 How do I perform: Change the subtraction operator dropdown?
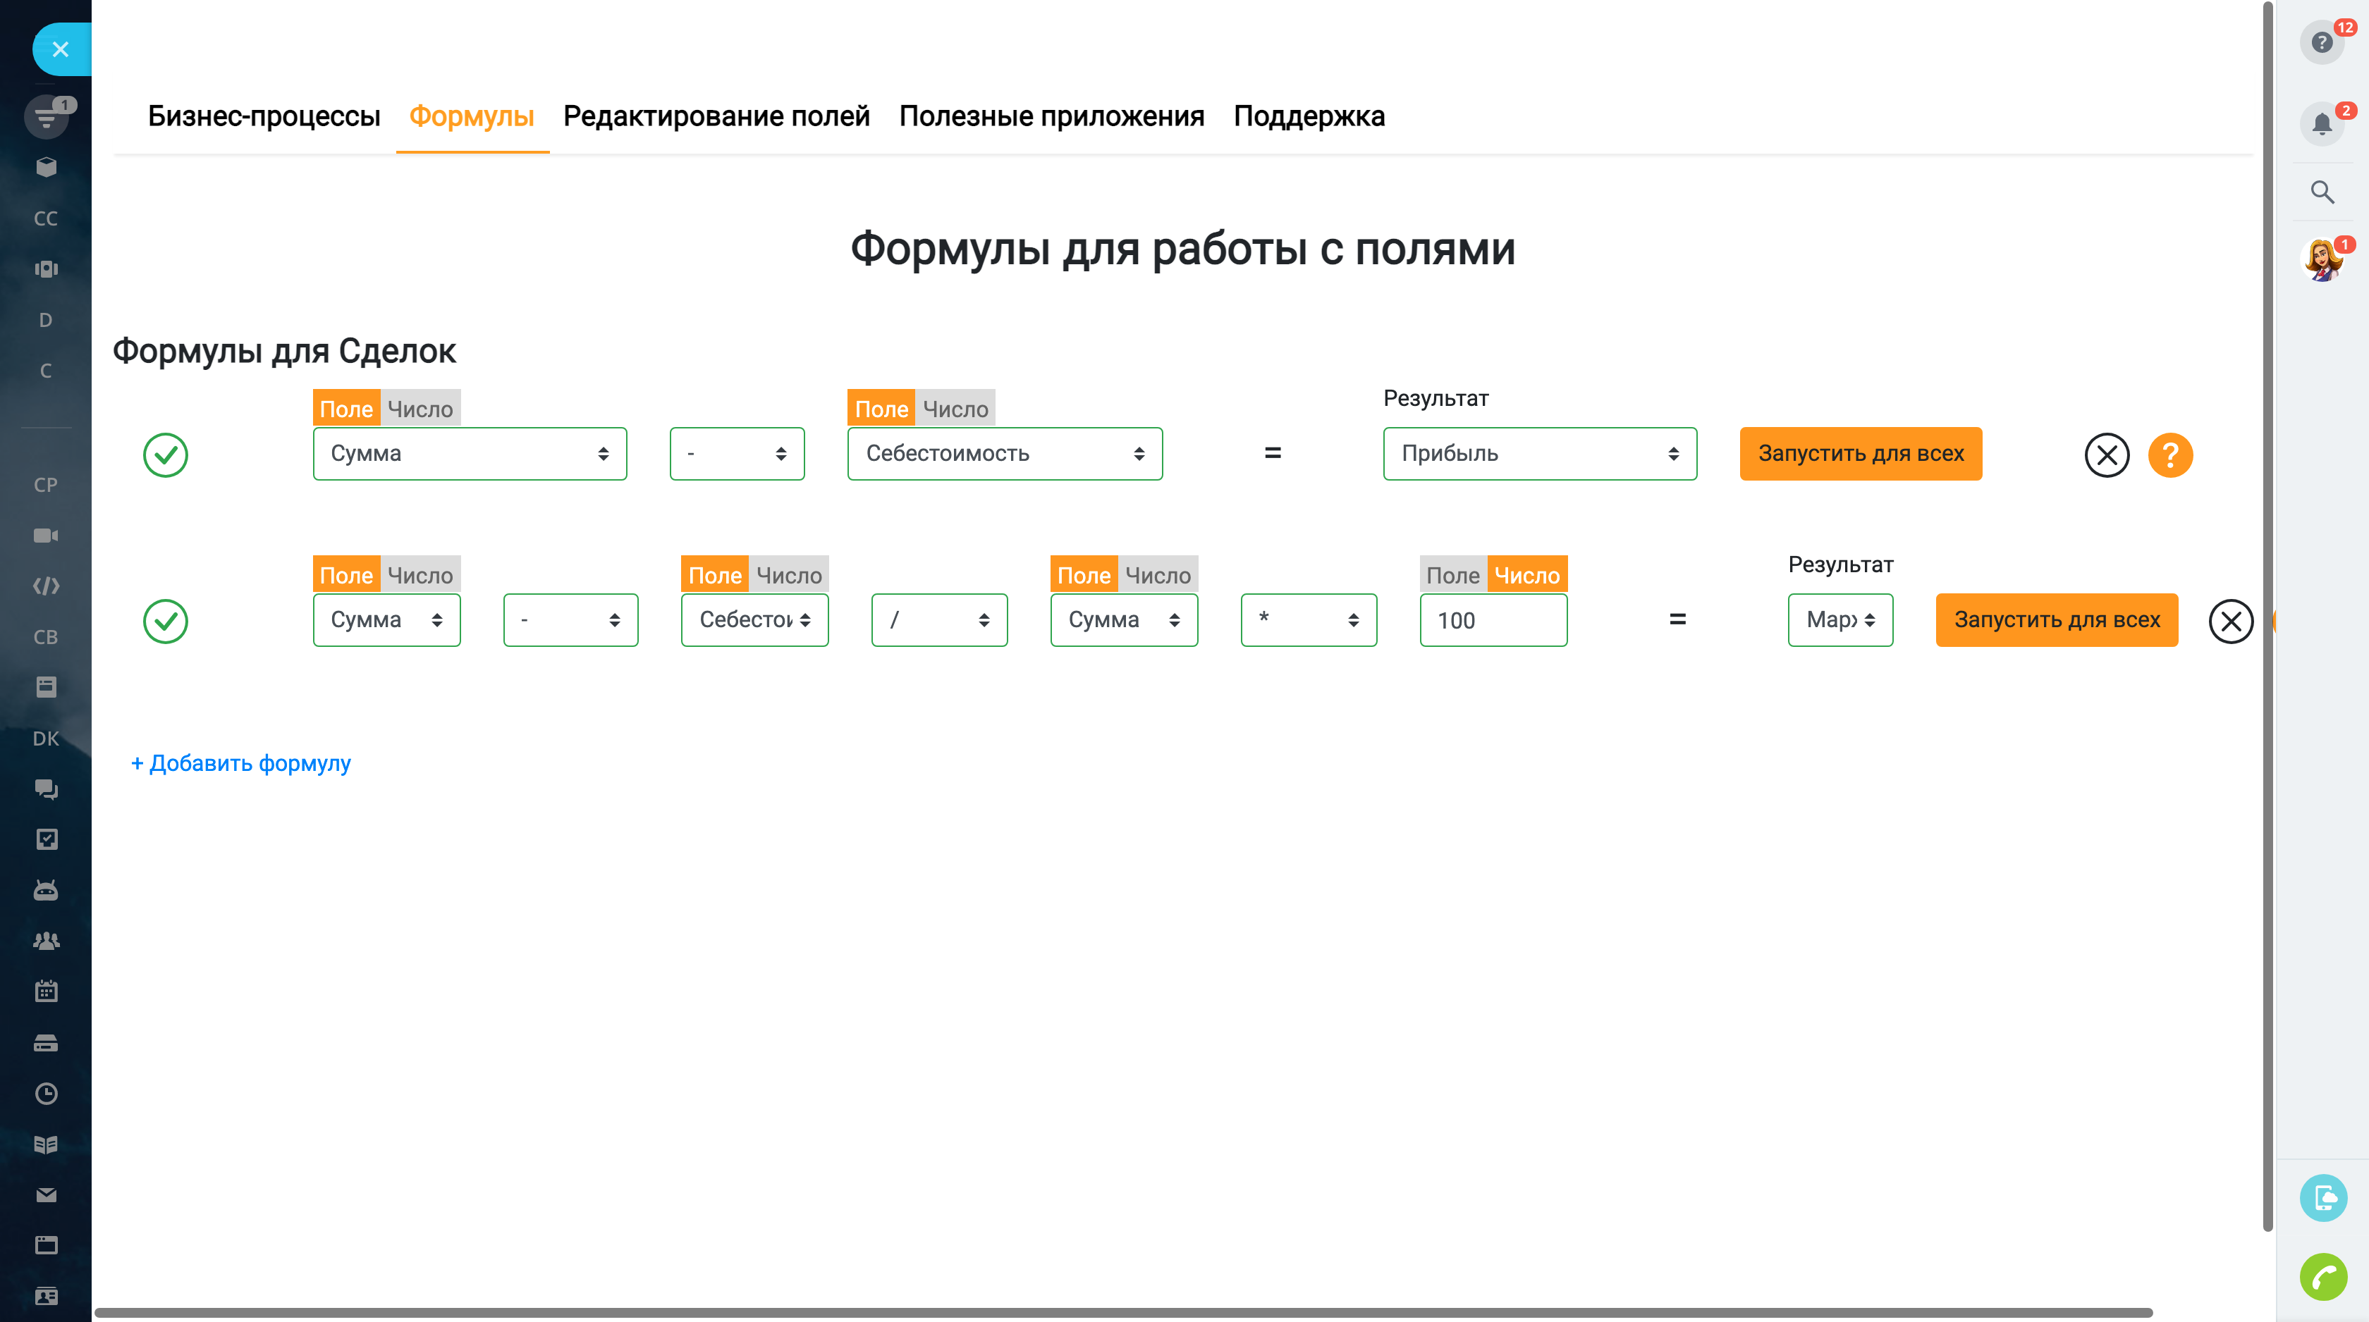737,453
